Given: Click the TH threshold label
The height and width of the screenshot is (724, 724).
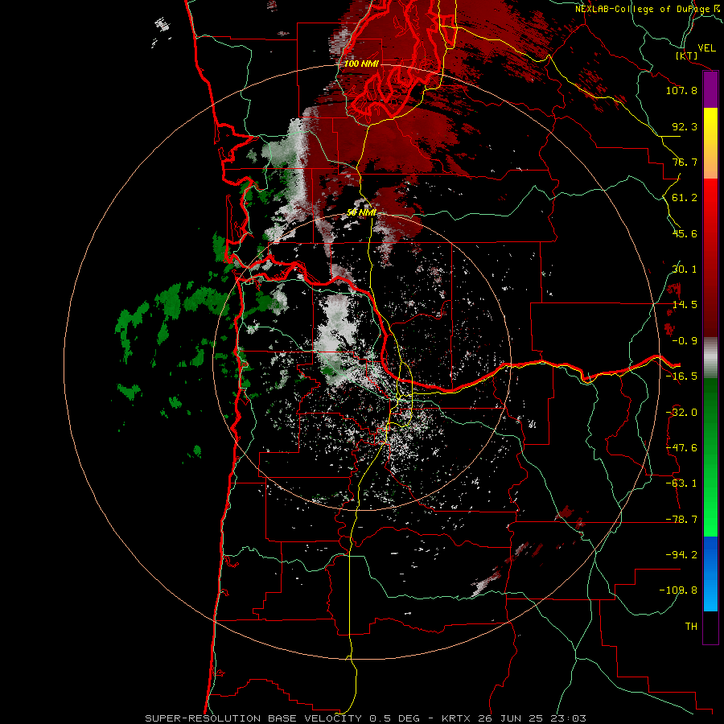Looking at the screenshot, I should click(691, 627).
